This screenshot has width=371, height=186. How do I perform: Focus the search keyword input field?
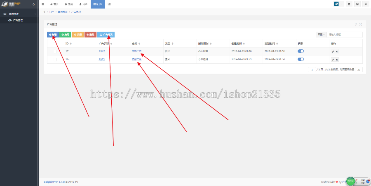(x=345, y=35)
